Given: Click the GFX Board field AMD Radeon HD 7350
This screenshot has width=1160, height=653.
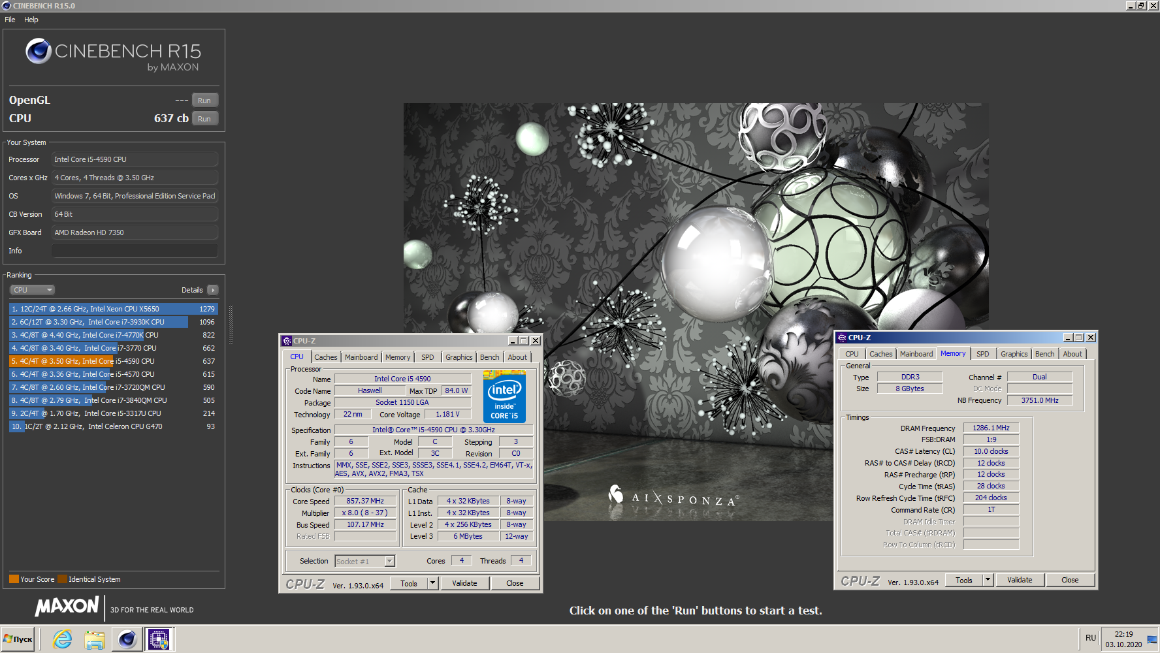Looking at the screenshot, I should click(135, 232).
